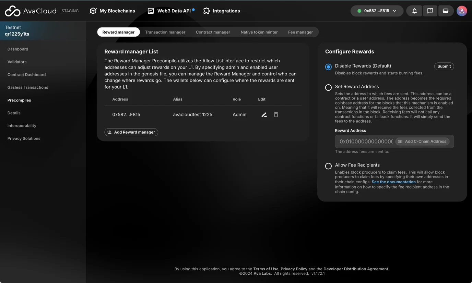Click the Admin role cell
The width and height of the screenshot is (472, 283).
(239, 115)
